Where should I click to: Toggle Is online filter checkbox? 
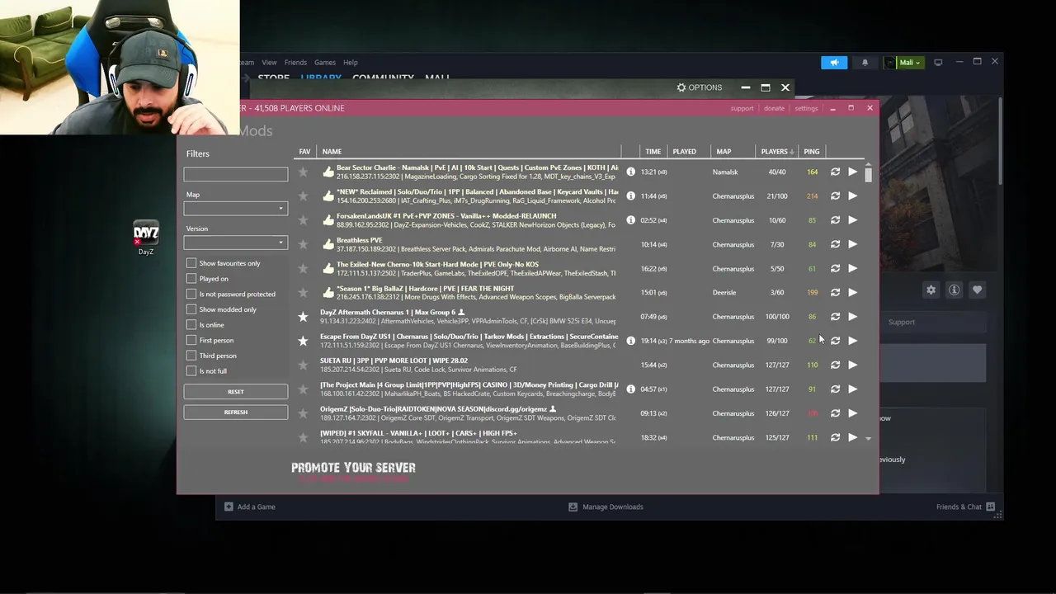click(x=191, y=325)
